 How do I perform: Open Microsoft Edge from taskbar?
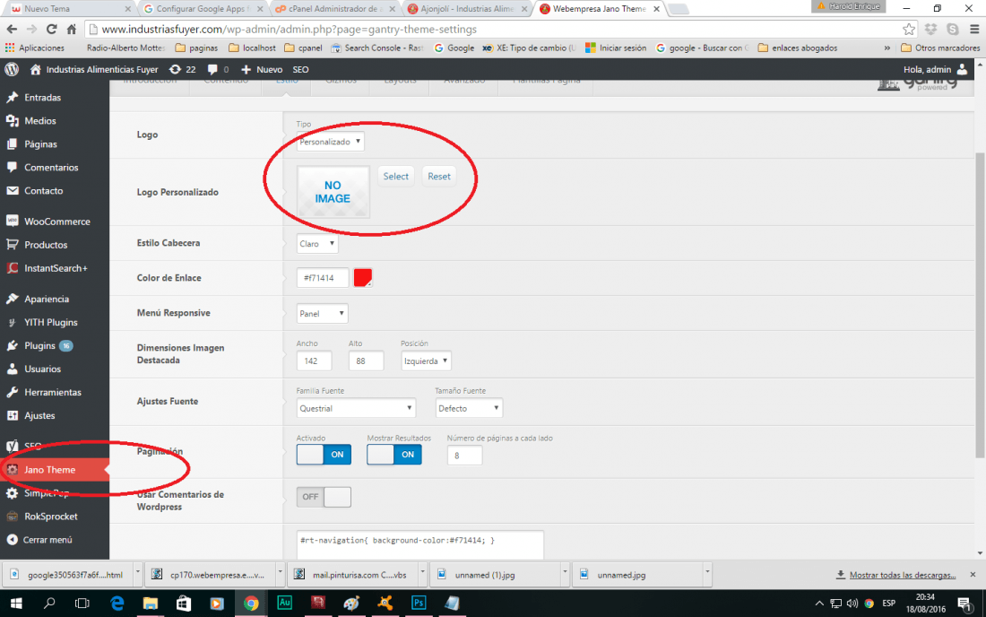(117, 604)
